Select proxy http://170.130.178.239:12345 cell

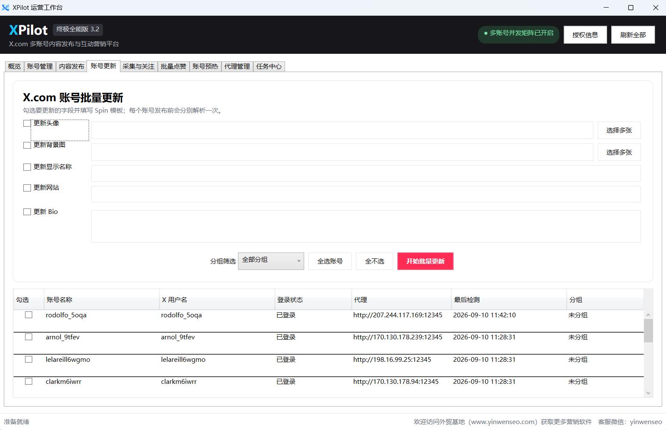(x=398, y=337)
